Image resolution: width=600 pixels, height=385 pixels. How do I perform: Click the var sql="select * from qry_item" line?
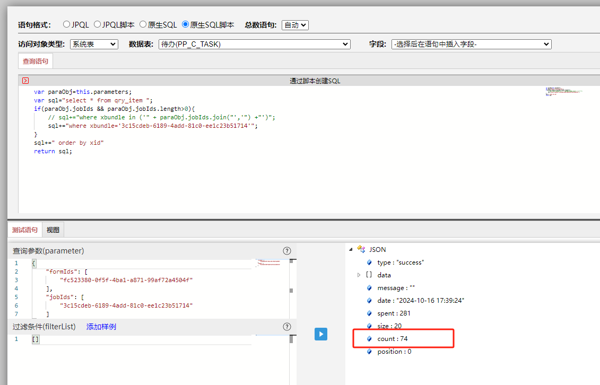pos(93,101)
